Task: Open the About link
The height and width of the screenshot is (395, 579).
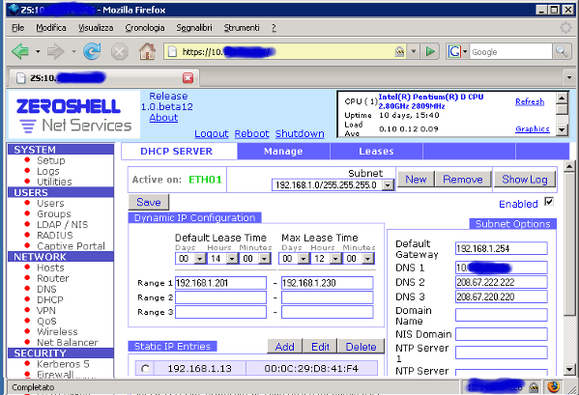Action: (163, 118)
